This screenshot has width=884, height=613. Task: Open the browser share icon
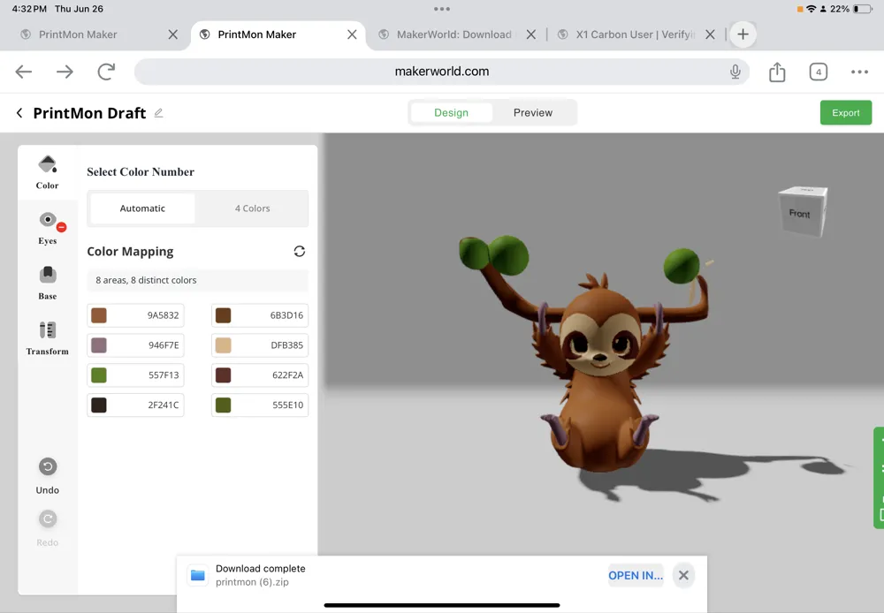777,72
